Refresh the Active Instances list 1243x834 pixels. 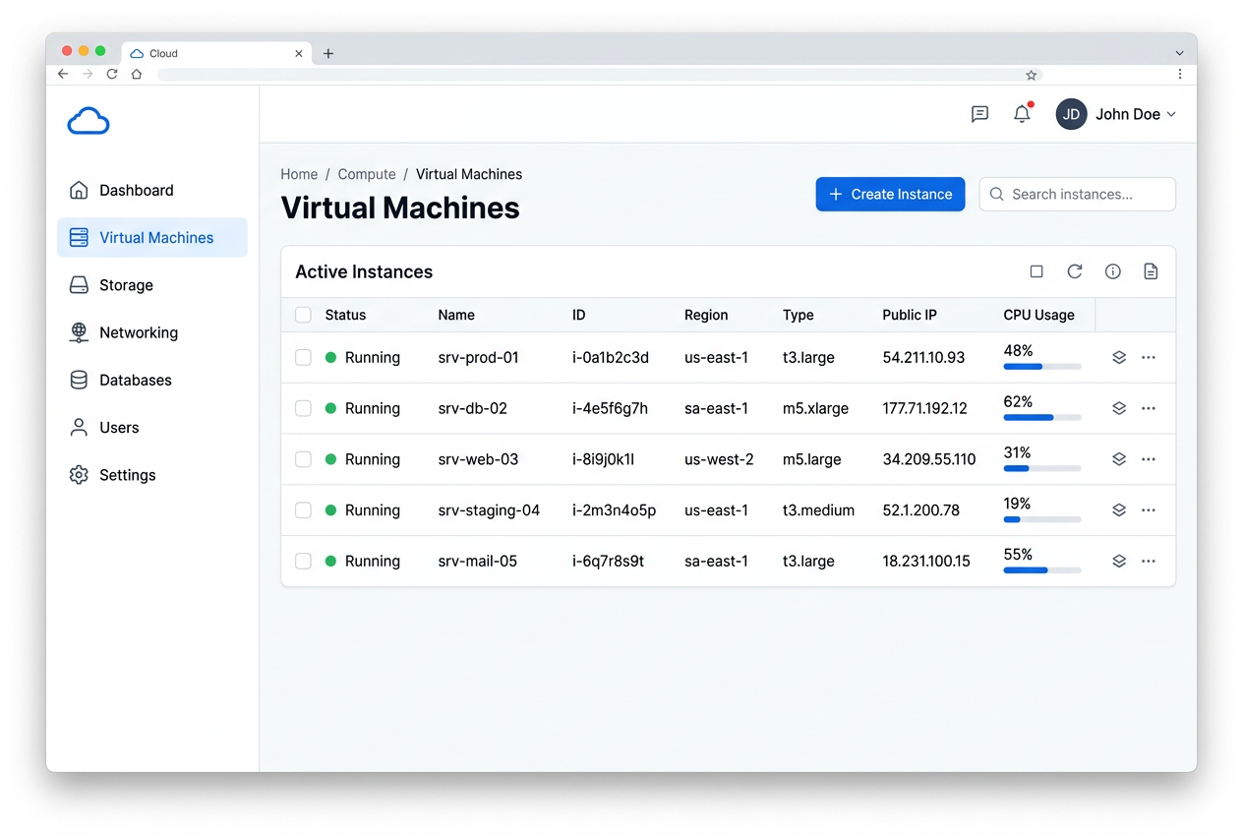pos(1075,271)
